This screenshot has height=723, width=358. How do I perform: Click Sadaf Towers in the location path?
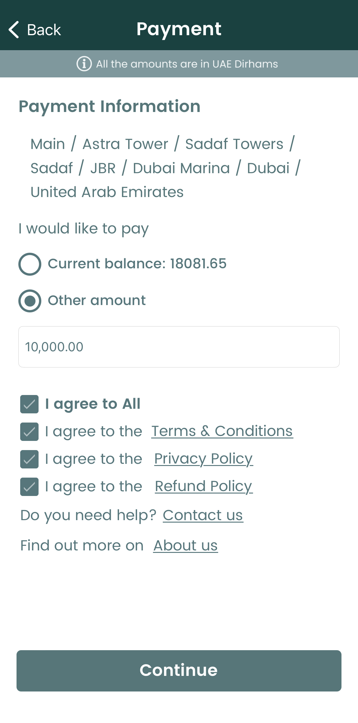tap(234, 144)
